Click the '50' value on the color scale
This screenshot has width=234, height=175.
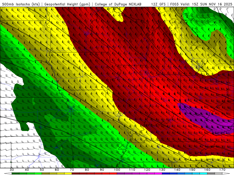[42, 170]
